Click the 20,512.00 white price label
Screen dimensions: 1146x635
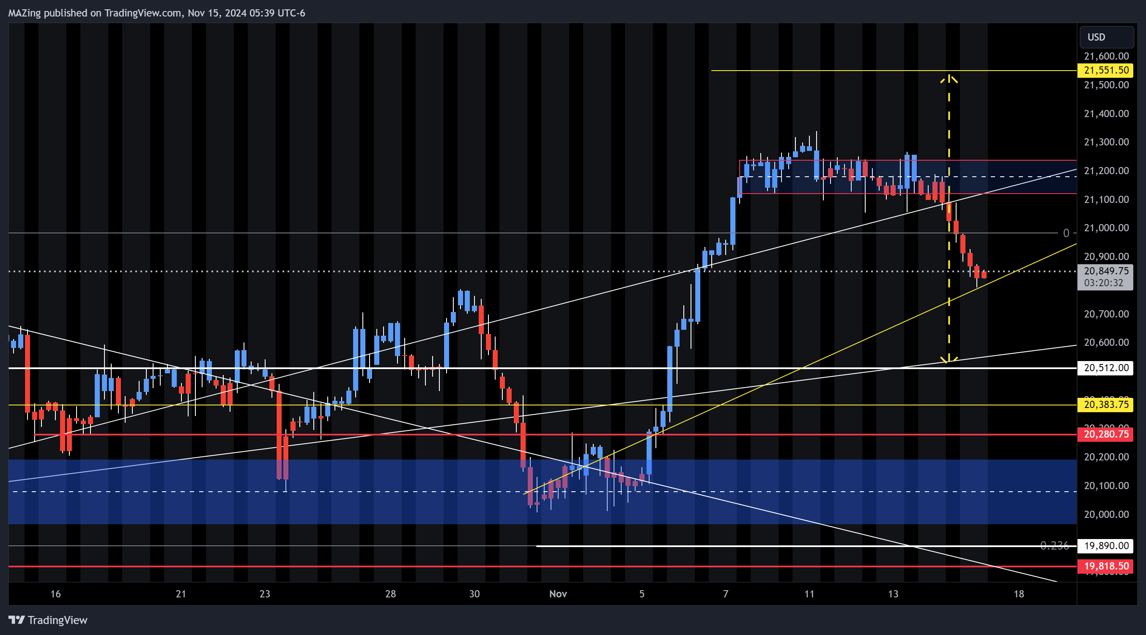tap(1105, 368)
